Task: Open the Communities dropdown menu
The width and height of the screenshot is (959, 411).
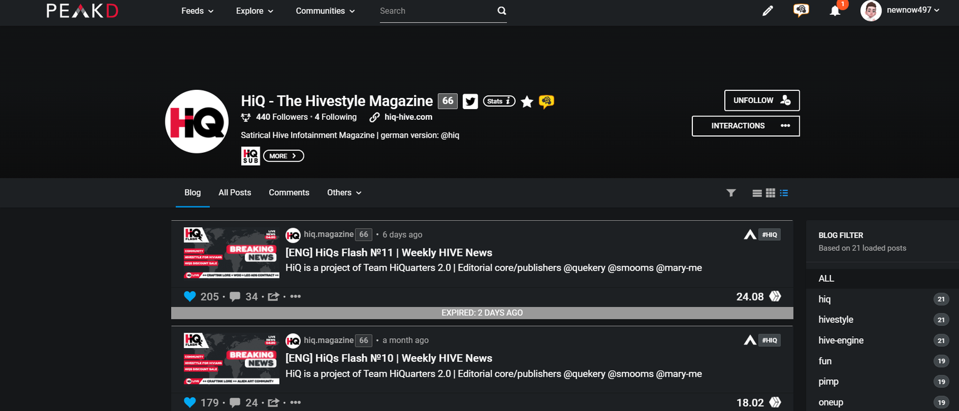Action: pos(325,11)
